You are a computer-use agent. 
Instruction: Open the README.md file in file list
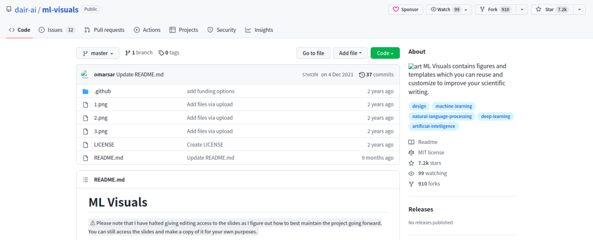click(109, 158)
